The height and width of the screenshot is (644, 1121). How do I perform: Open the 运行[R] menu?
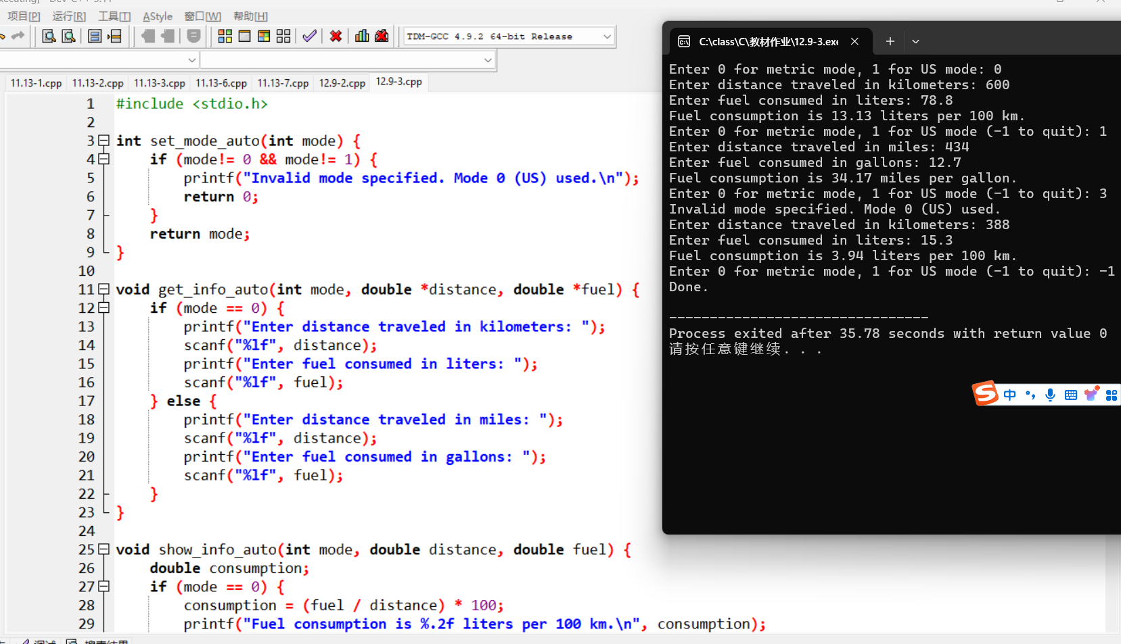point(69,16)
